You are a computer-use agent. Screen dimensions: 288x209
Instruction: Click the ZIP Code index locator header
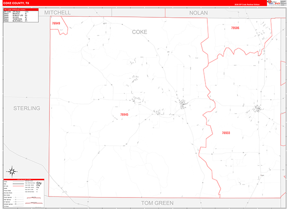coord(21,10)
